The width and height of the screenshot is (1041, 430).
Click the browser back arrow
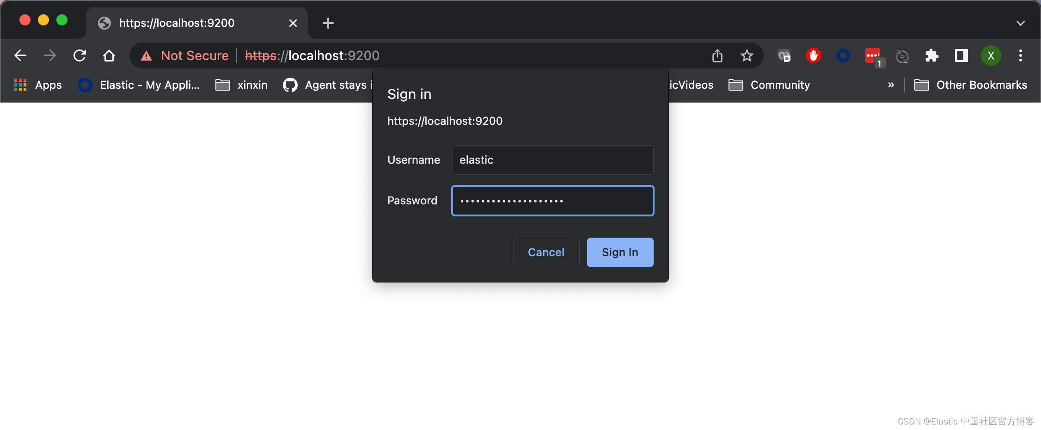coord(20,56)
